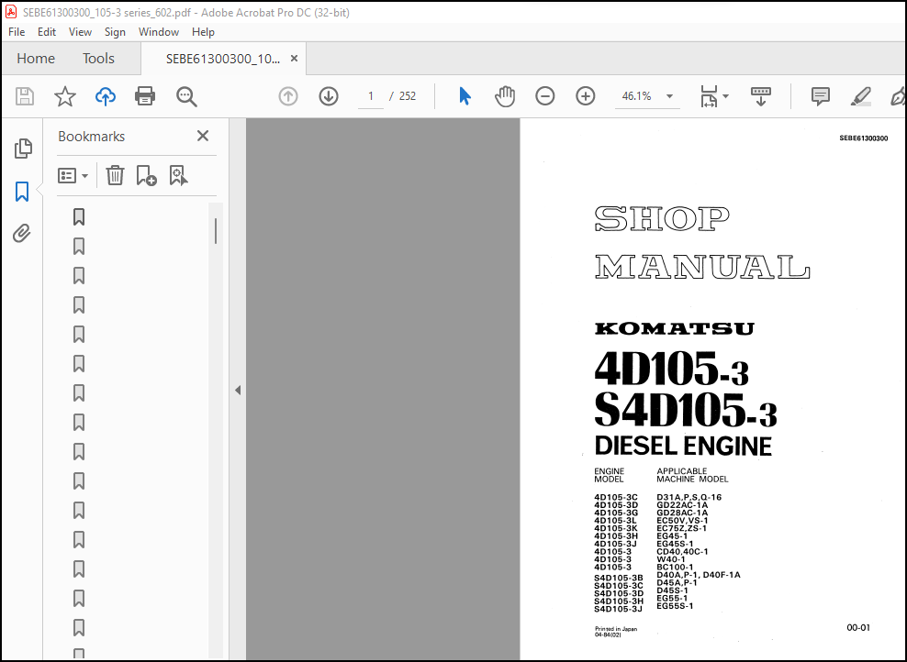Open the Edit menu
907x662 pixels.
pyautogui.click(x=46, y=32)
